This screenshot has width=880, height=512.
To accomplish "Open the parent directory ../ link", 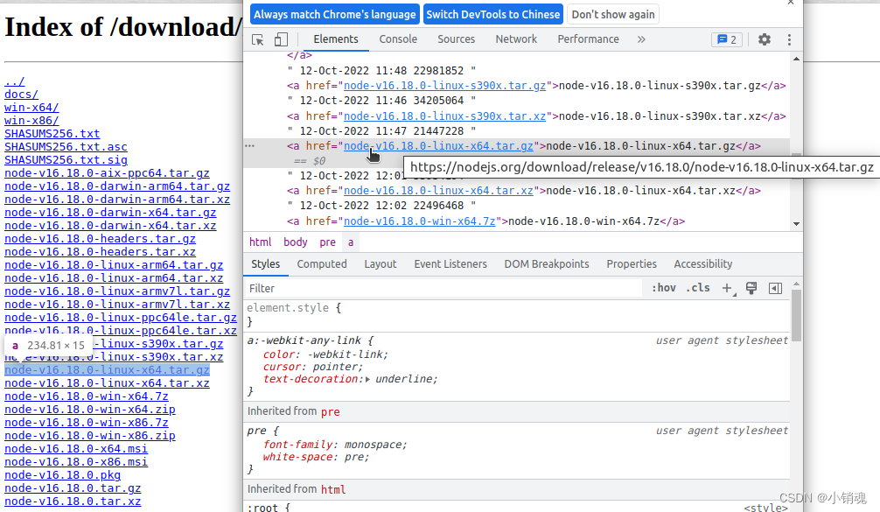I will click(x=15, y=82).
